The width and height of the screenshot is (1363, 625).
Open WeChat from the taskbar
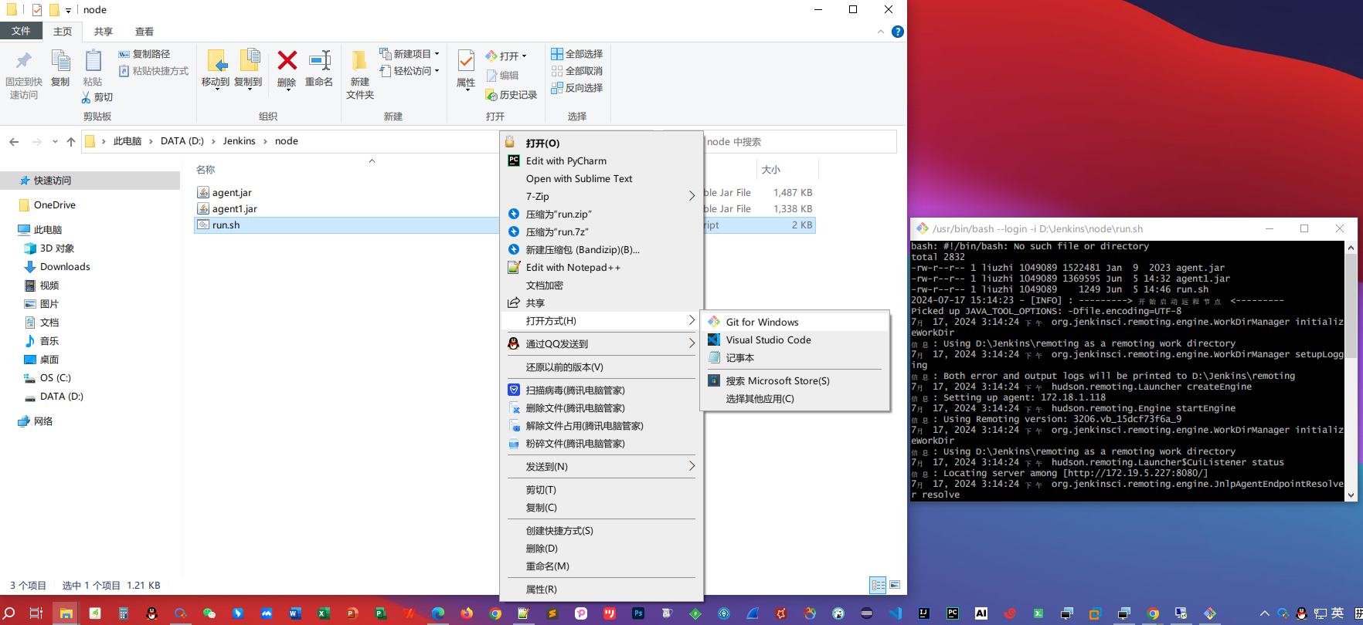(209, 613)
